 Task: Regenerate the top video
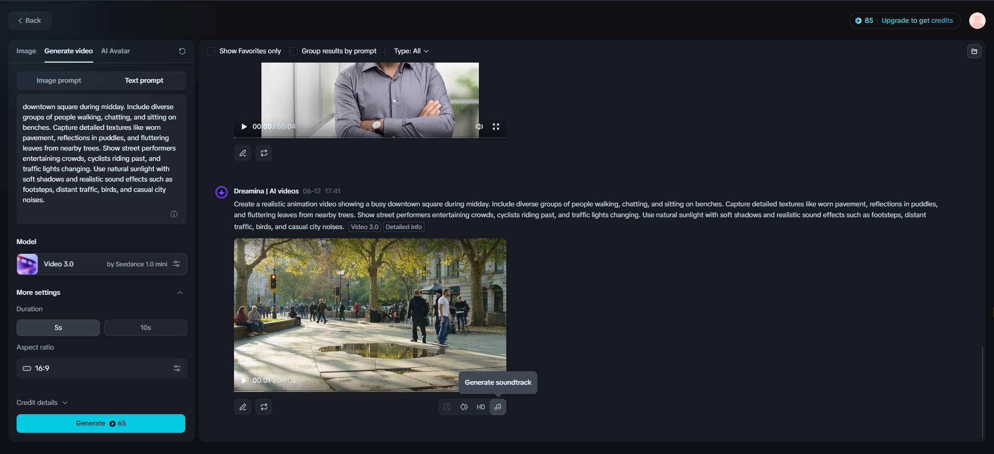[264, 153]
